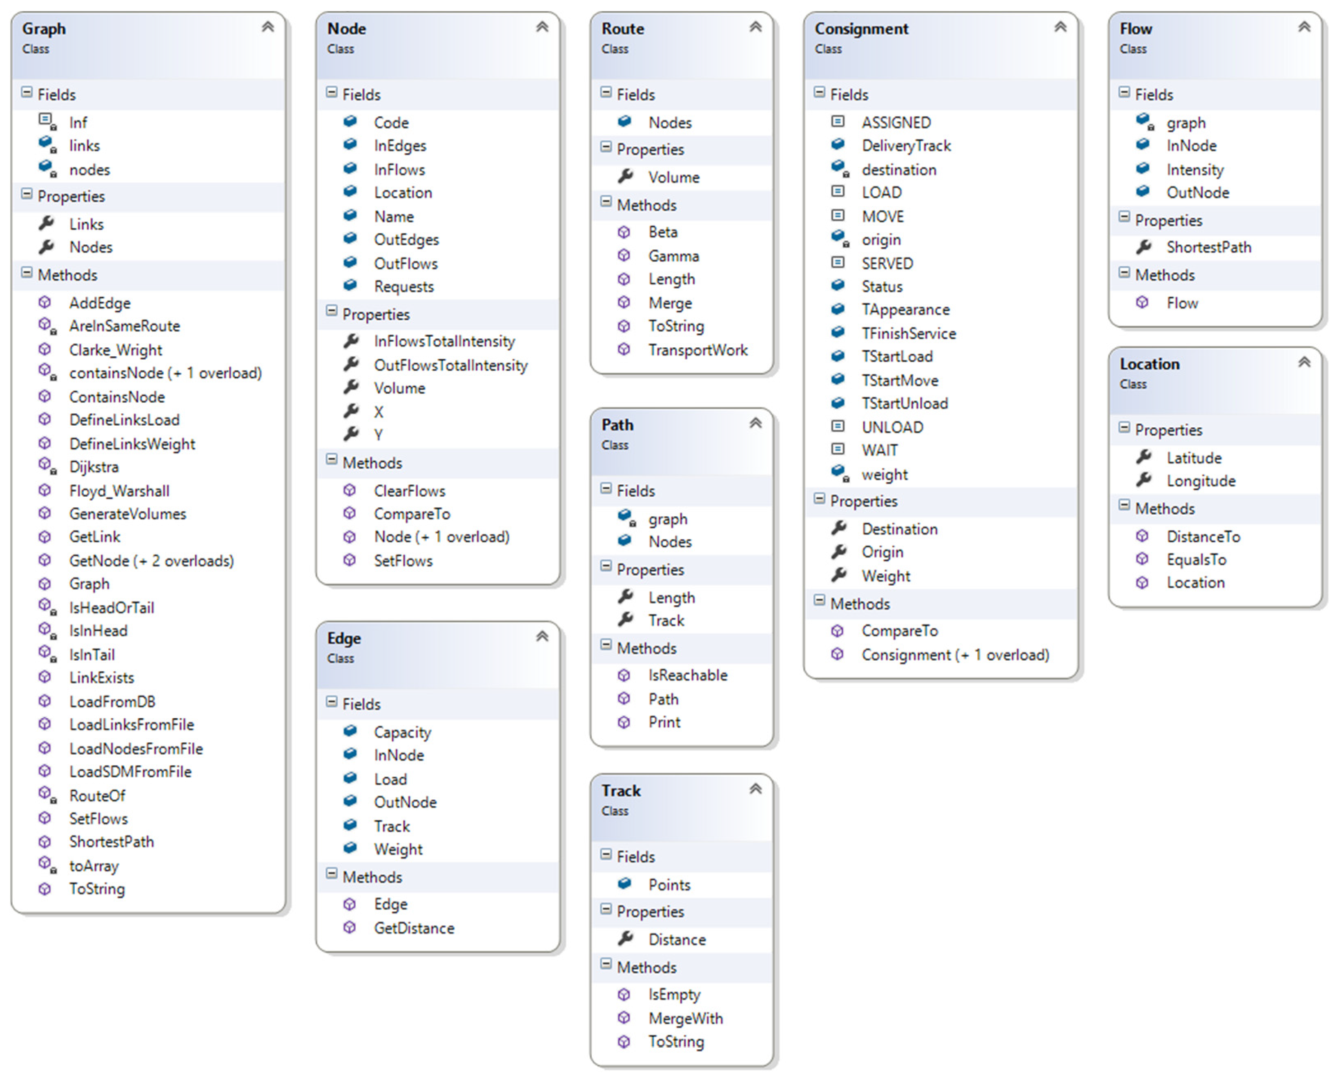This screenshot has width=1335, height=1077.
Task: Toggle the Fields section of Edge class
Action: 332,702
